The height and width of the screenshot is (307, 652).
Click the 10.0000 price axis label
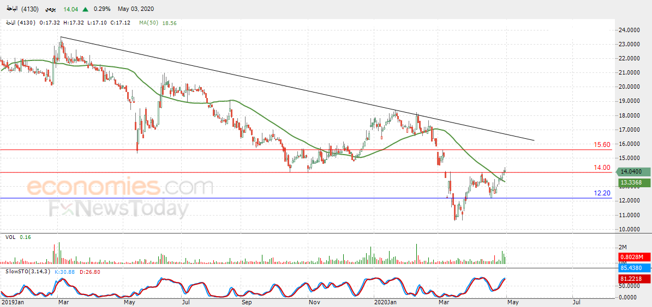coord(628,229)
